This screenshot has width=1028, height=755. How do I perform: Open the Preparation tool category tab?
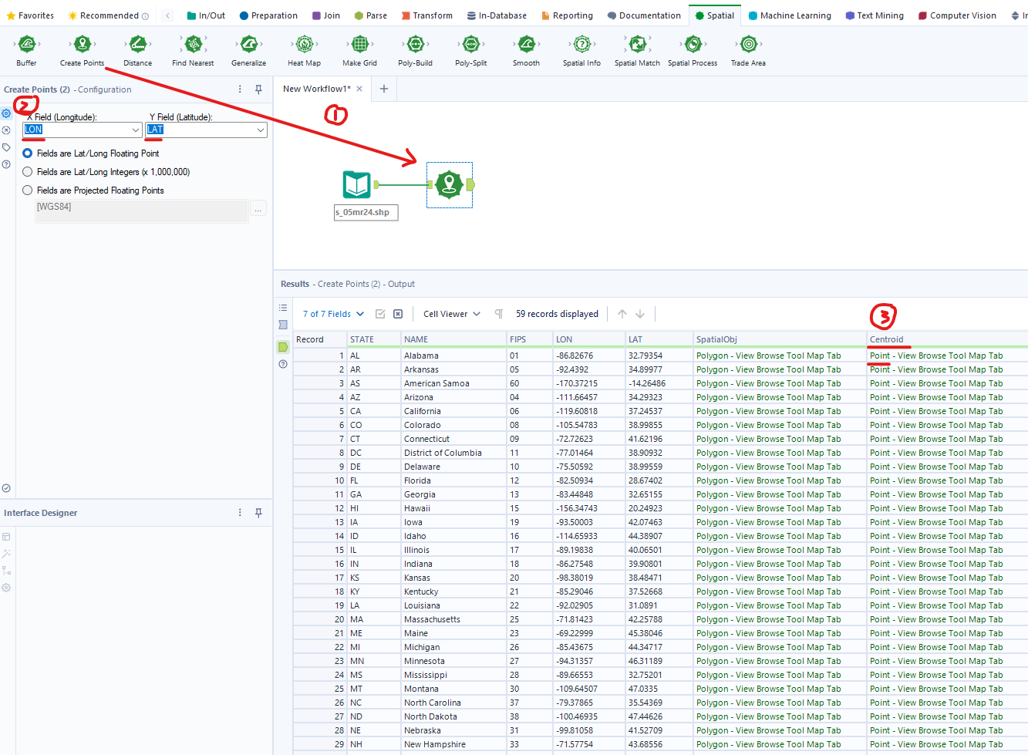[x=268, y=15]
